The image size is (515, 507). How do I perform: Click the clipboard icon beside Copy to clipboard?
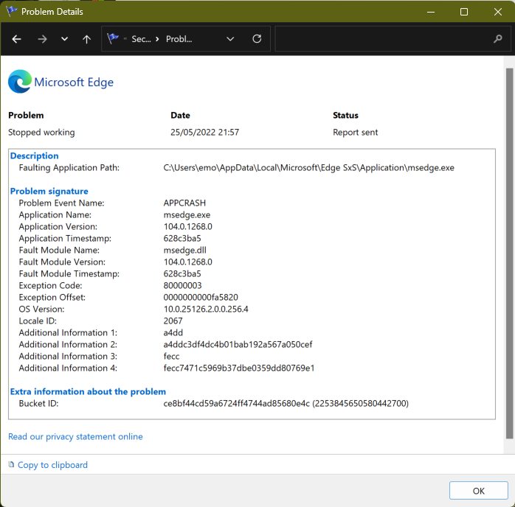coord(11,465)
